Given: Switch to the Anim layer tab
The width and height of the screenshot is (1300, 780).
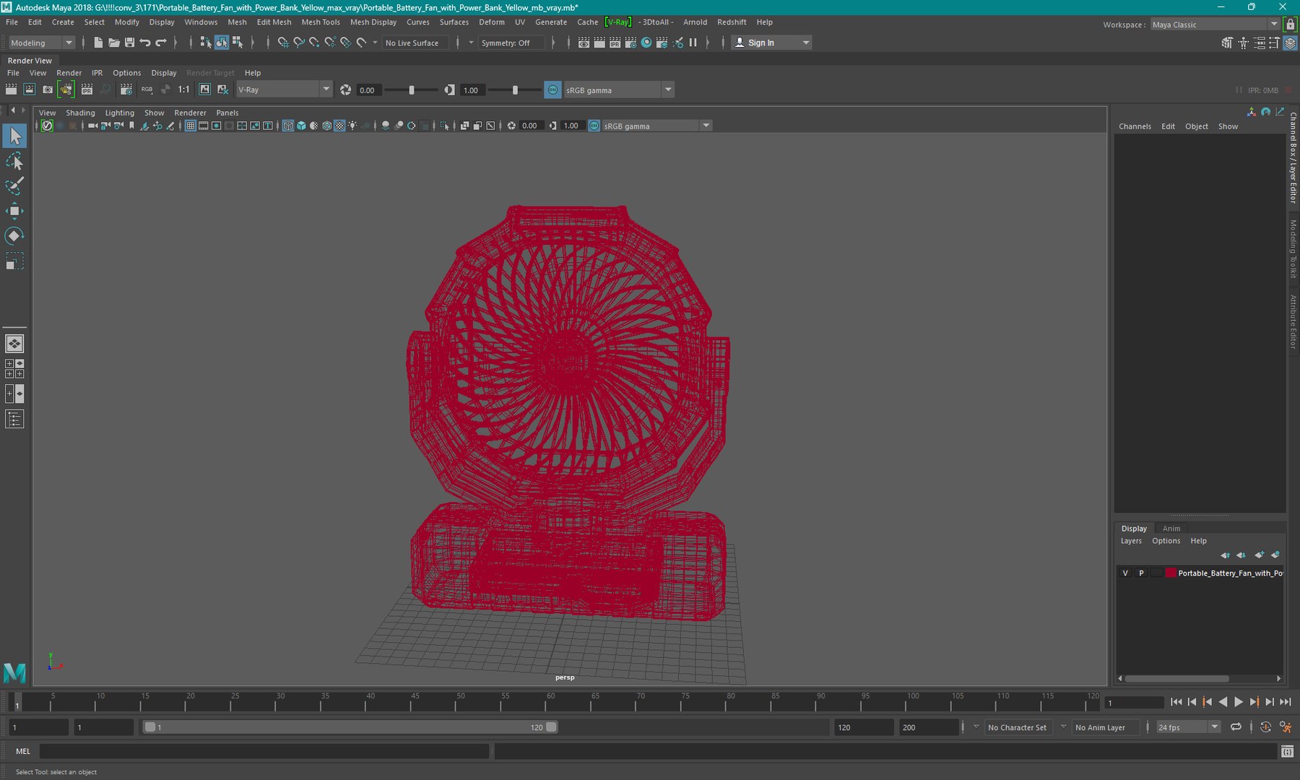Looking at the screenshot, I should click(x=1171, y=529).
